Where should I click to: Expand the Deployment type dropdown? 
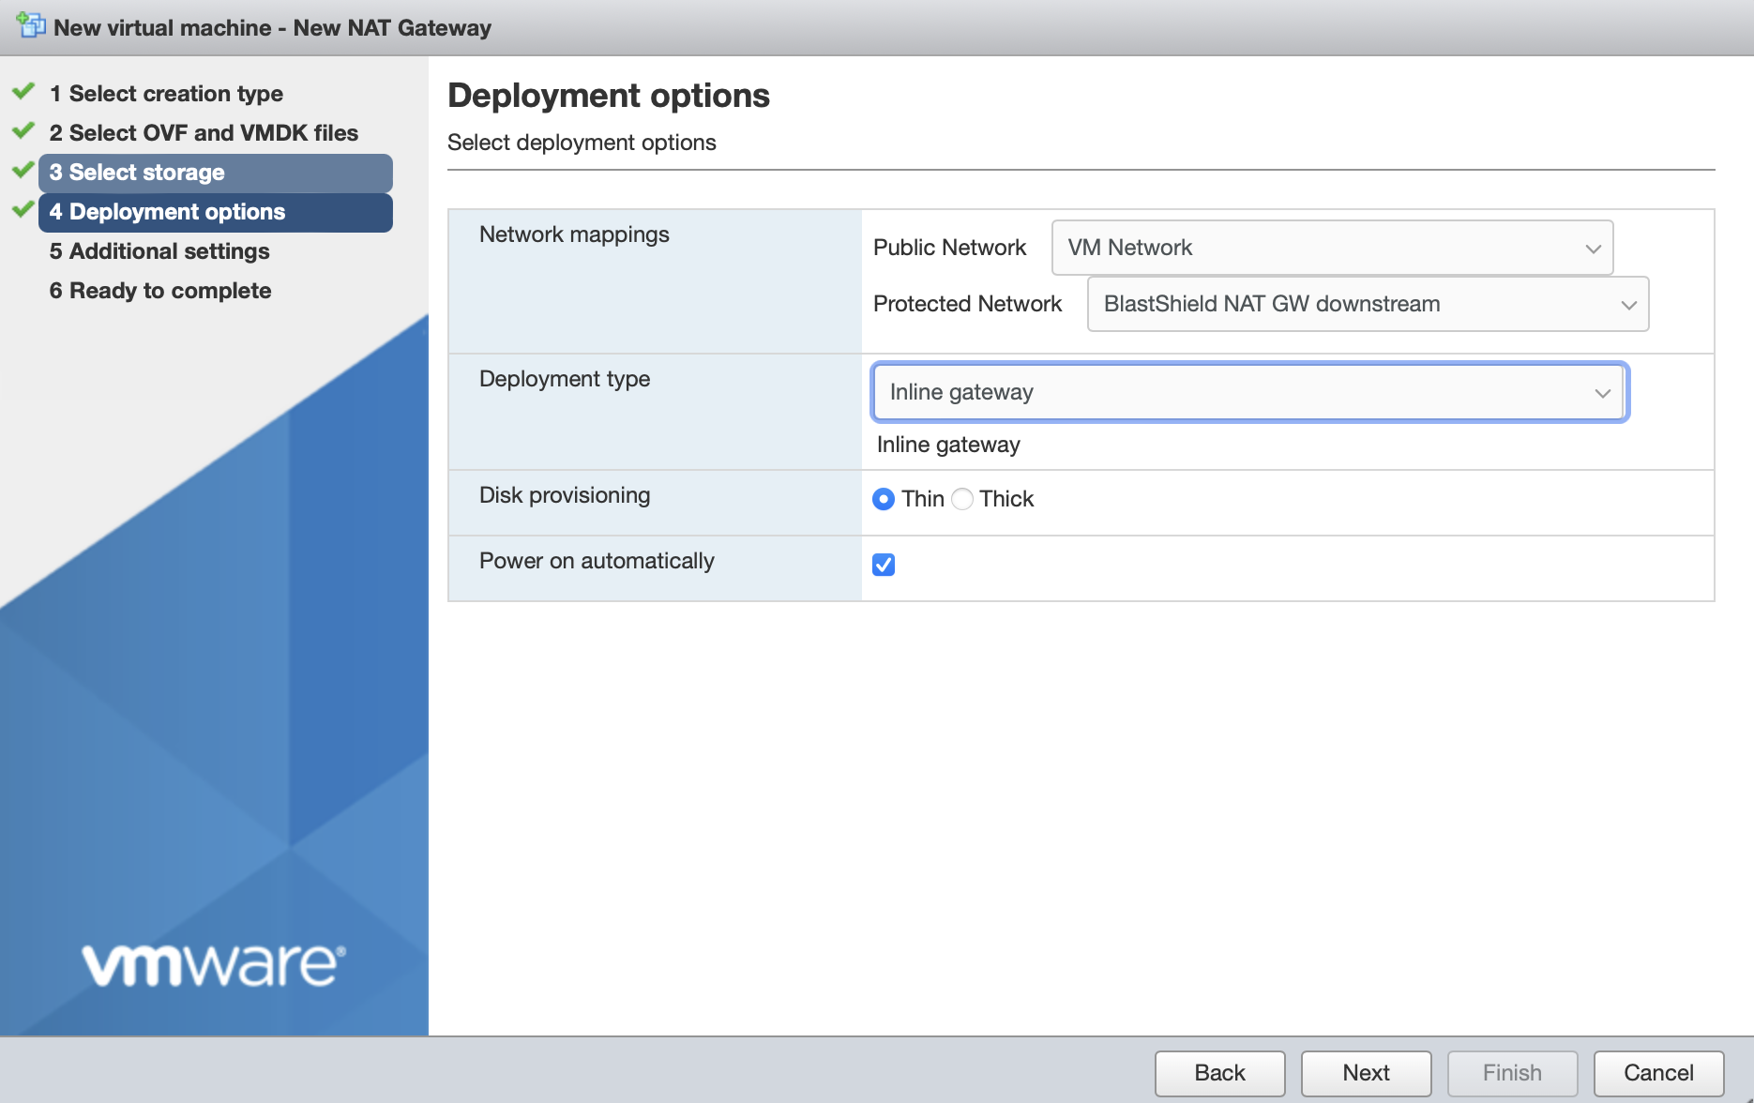(1601, 392)
